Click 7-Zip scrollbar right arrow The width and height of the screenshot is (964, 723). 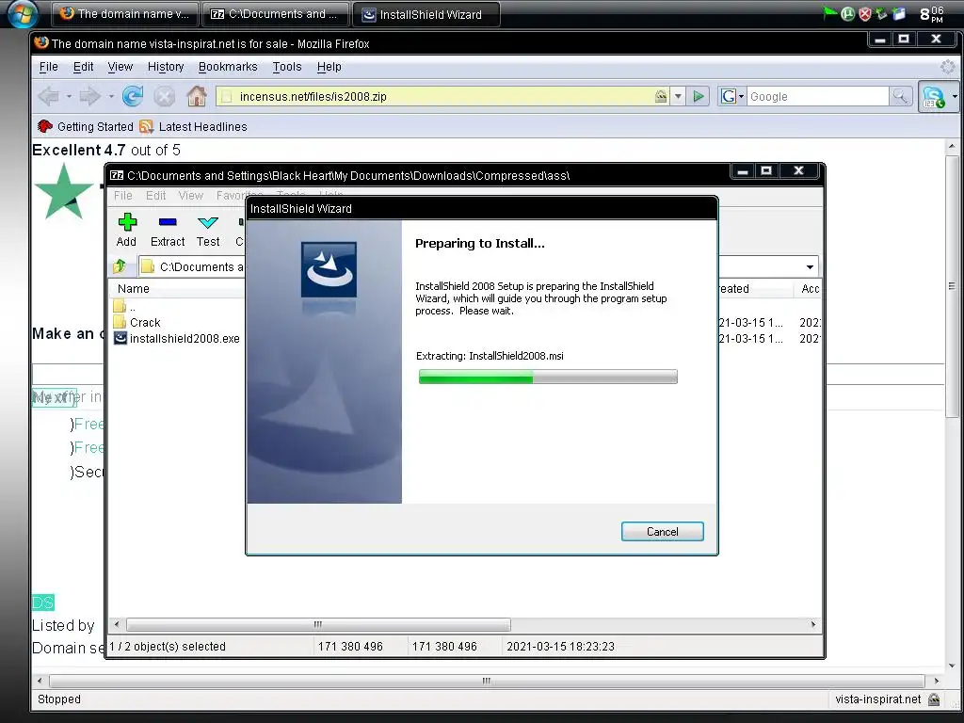(x=812, y=625)
